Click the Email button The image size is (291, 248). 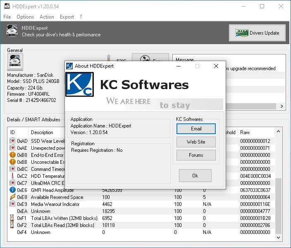(x=196, y=129)
